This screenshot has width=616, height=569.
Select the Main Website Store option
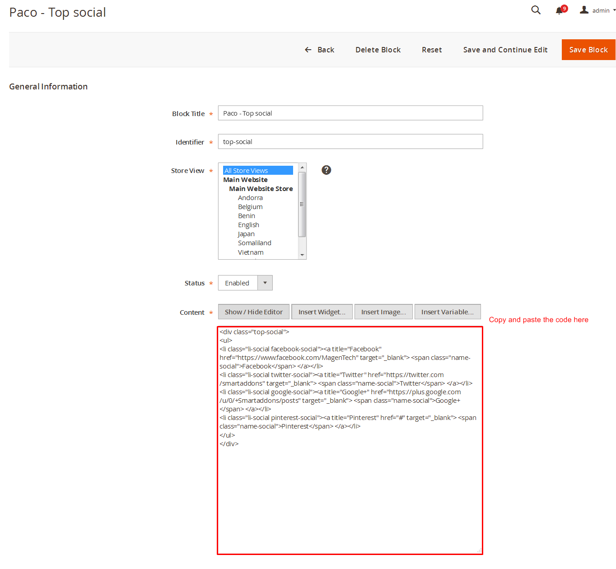click(261, 188)
